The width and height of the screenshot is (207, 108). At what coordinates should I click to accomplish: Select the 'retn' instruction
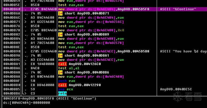pos(62,94)
